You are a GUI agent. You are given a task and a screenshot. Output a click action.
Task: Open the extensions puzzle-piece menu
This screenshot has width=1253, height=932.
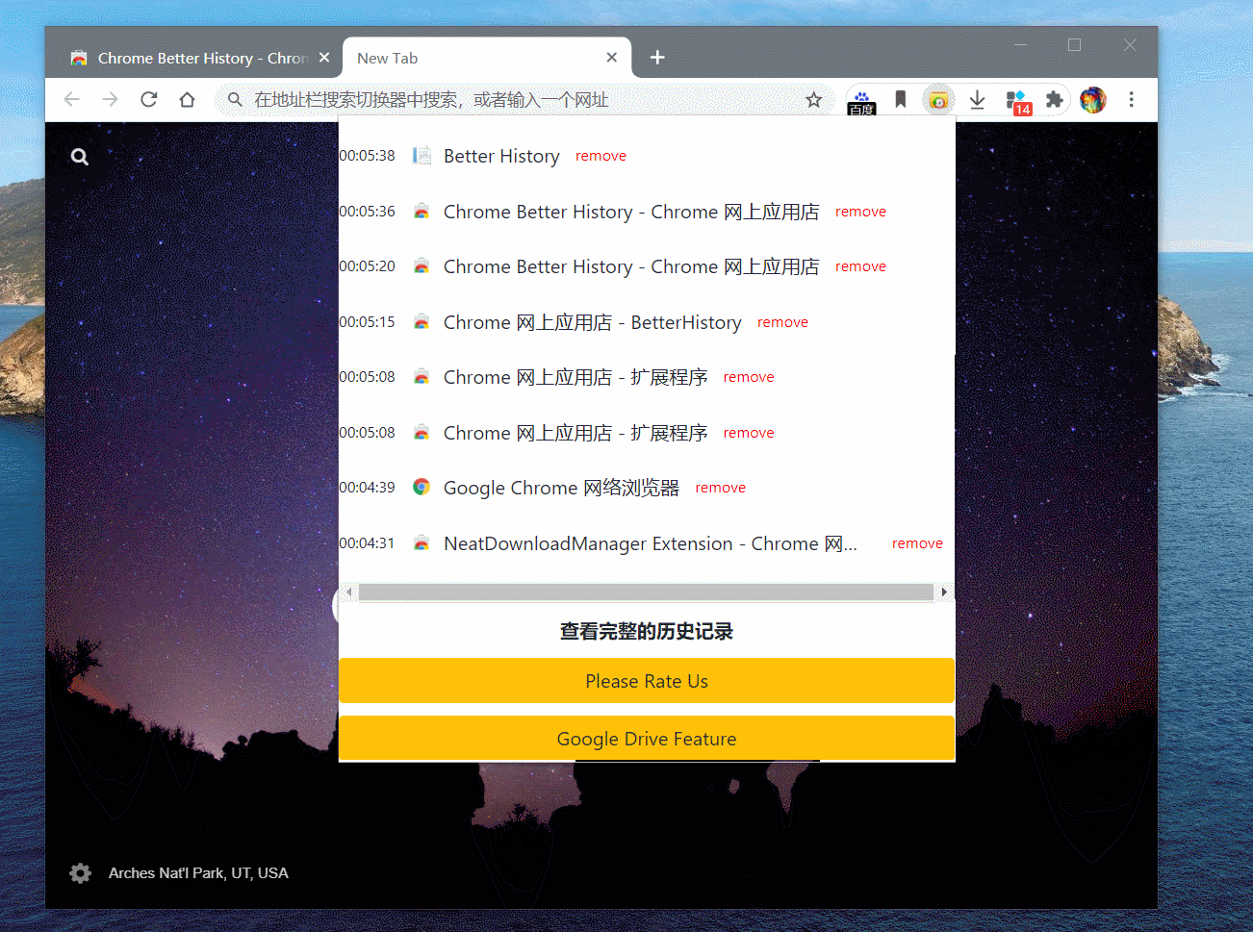(1054, 99)
